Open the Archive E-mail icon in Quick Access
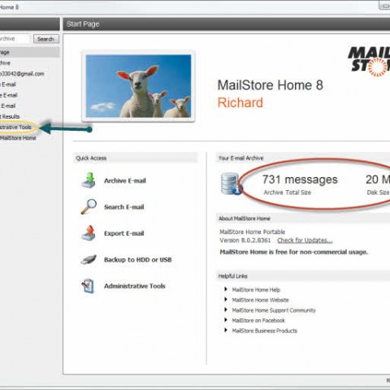Viewport: 390px width, 390px height. coord(89,180)
